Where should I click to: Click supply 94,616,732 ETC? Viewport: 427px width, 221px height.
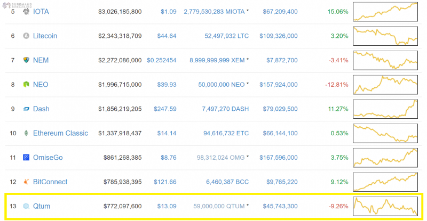click(226, 133)
